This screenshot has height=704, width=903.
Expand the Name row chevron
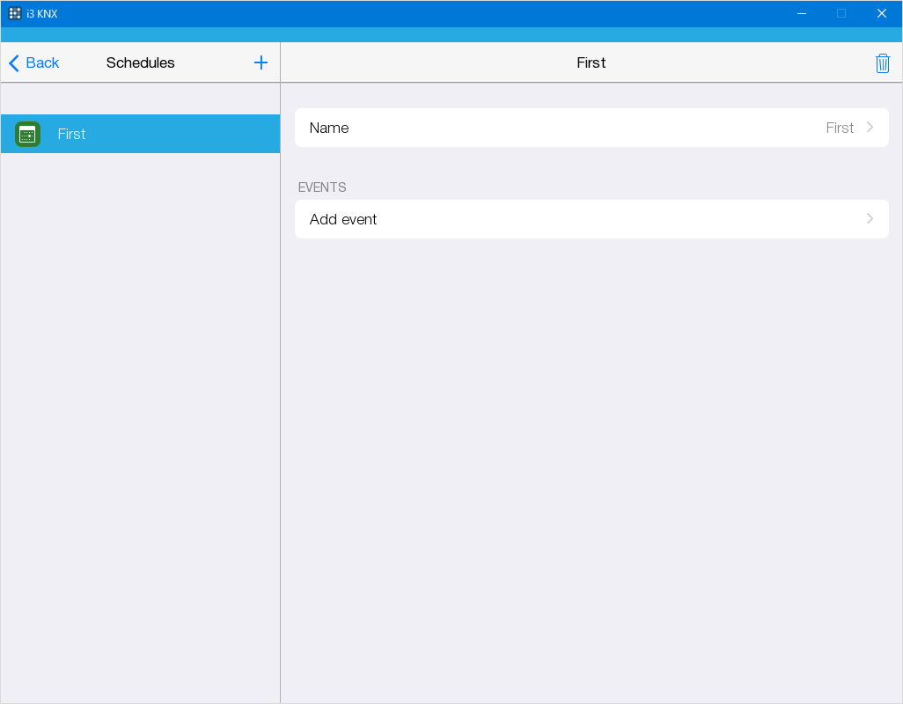pyautogui.click(x=870, y=128)
